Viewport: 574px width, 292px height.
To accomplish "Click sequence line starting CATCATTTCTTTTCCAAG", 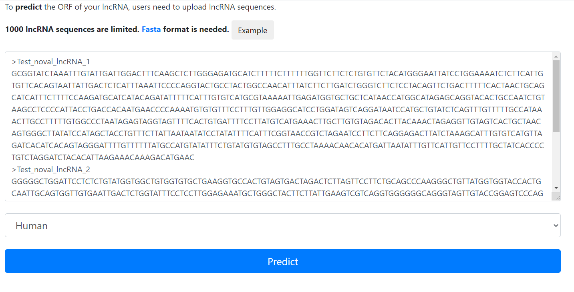I will tap(278, 98).
